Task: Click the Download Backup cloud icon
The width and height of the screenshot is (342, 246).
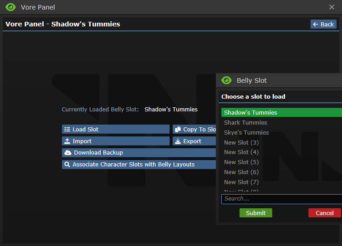Action: point(68,153)
